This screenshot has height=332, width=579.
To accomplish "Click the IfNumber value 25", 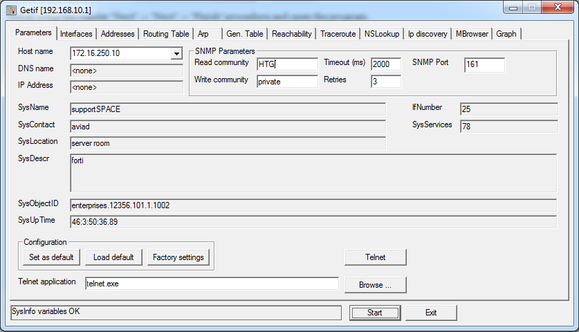I will tap(509, 109).
